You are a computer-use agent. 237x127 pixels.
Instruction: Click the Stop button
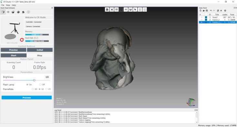[x=40, y=55]
